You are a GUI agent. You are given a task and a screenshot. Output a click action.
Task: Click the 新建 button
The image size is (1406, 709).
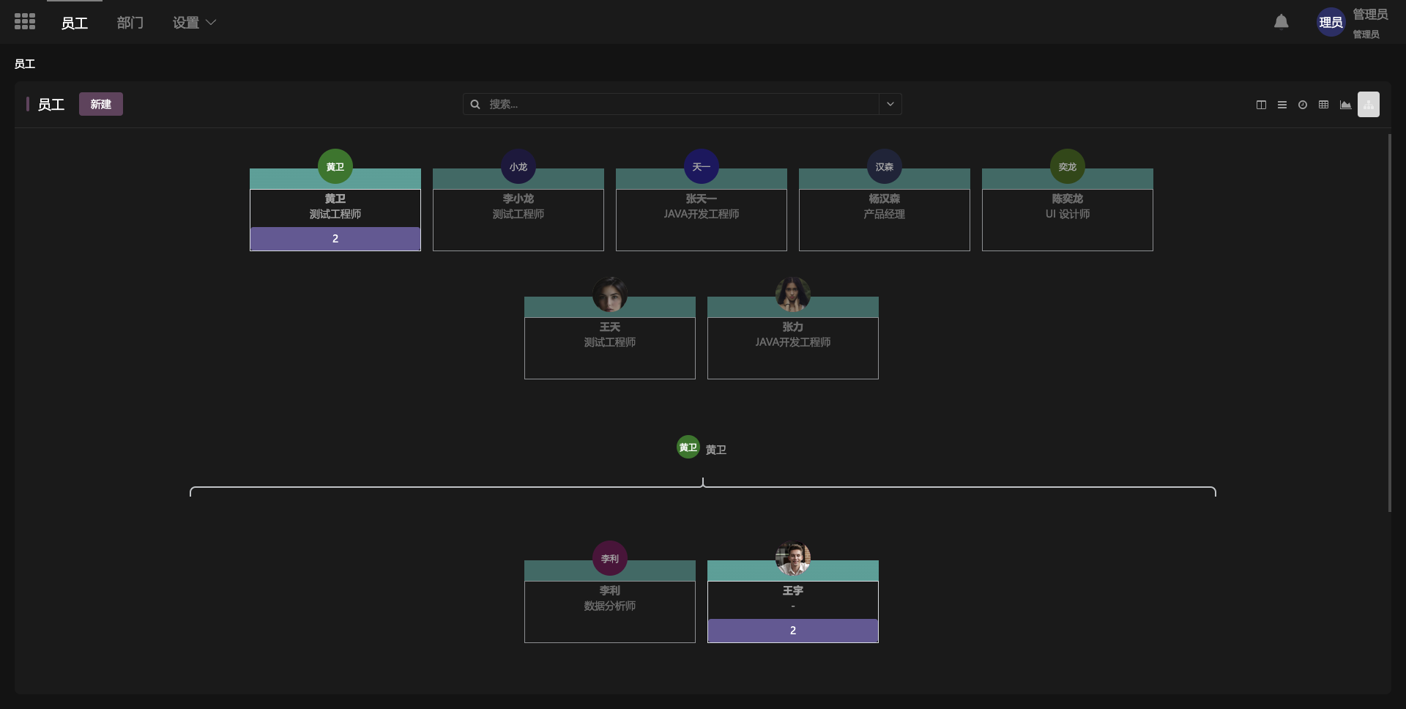[x=101, y=105]
